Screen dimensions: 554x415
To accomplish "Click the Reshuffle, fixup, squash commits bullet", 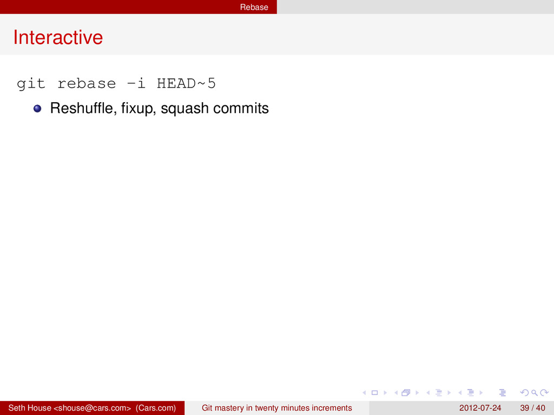I will point(160,108).
